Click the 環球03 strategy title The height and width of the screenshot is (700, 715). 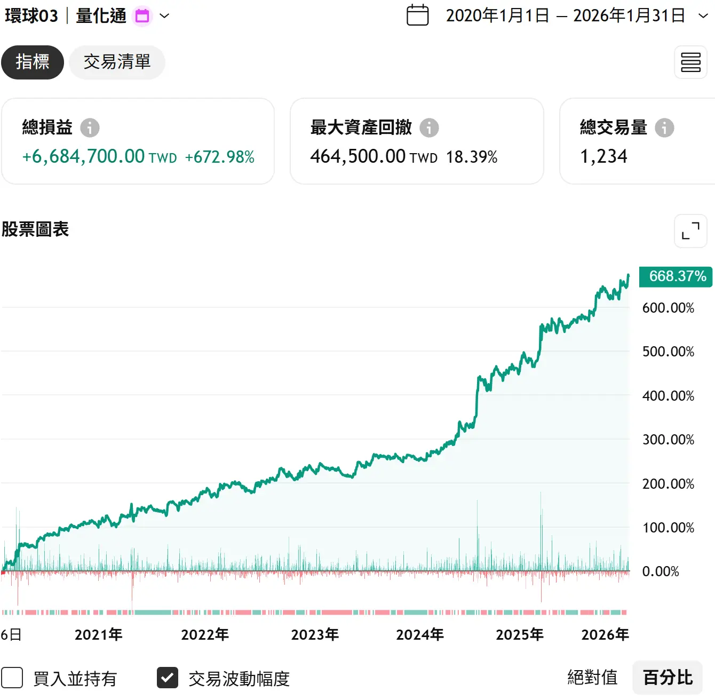(x=31, y=16)
